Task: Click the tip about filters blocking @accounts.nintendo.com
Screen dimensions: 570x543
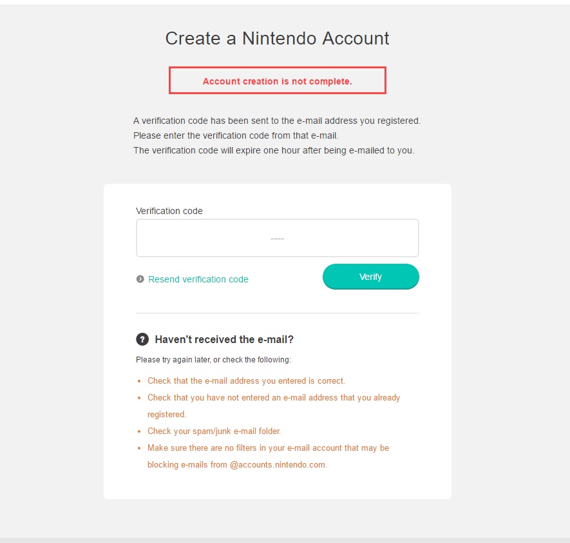Action: pos(268,448)
